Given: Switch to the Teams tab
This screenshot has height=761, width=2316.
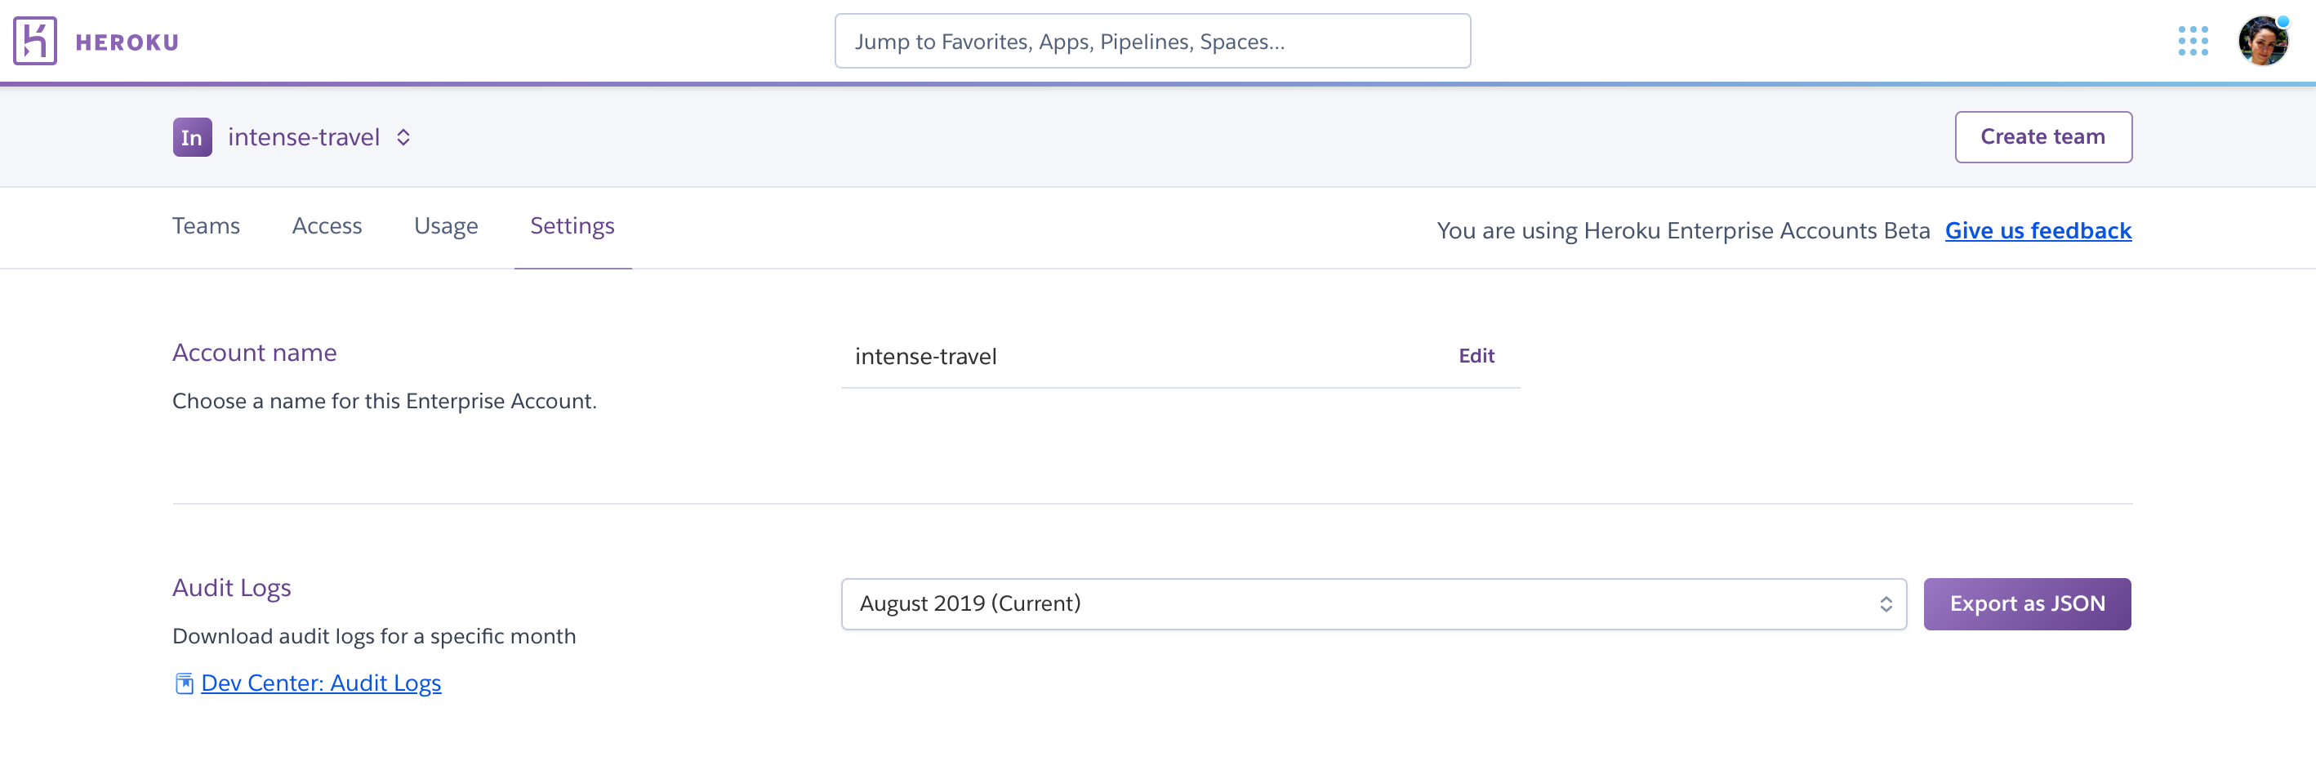Looking at the screenshot, I should tap(206, 226).
